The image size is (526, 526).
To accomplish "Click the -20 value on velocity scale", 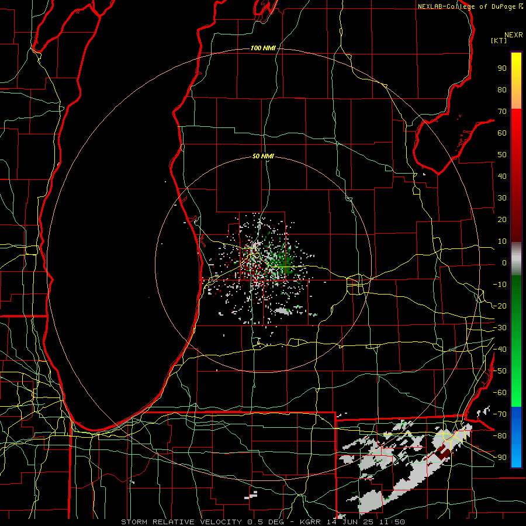I will [x=500, y=306].
